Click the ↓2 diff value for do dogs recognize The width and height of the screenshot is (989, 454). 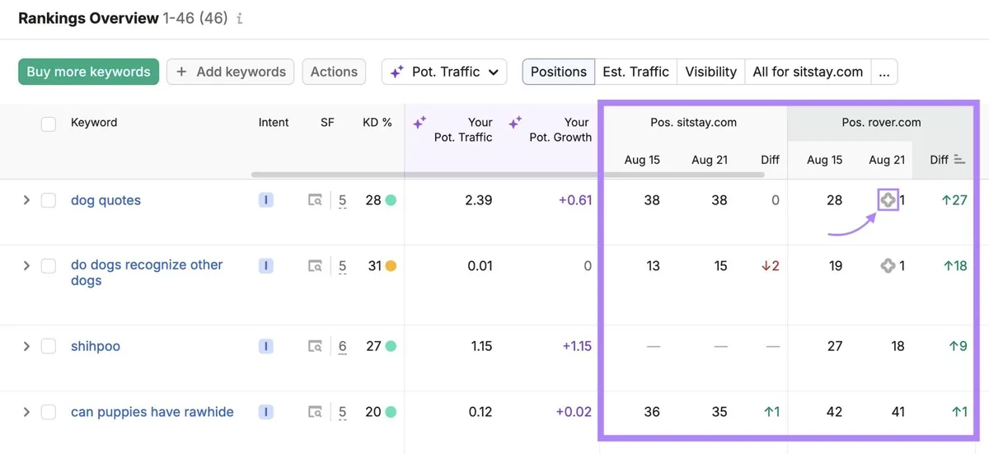pos(770,265)
